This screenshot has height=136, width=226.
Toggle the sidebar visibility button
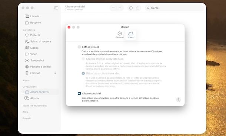(x=56, y=8)
